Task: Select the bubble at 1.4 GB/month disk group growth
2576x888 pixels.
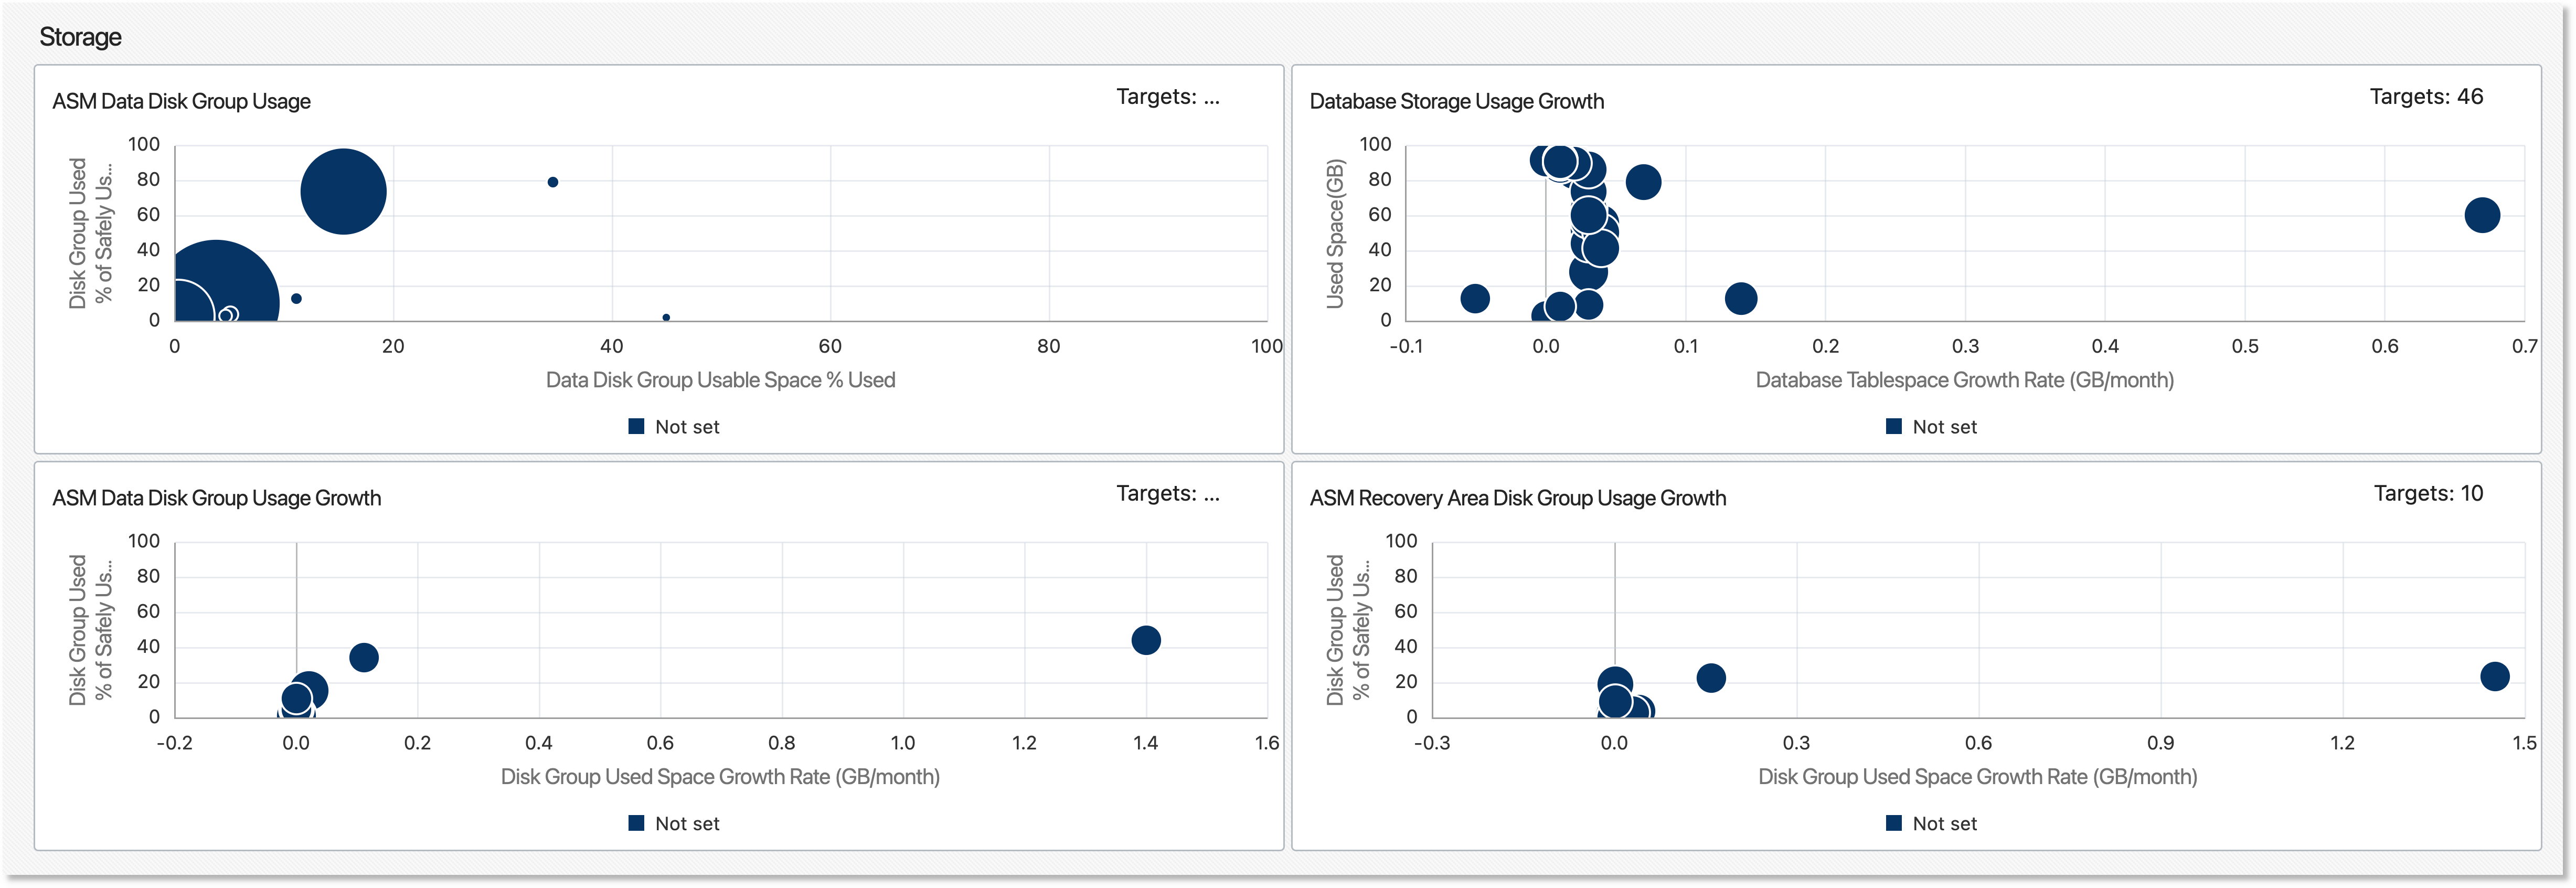Action: [1146, 640]
